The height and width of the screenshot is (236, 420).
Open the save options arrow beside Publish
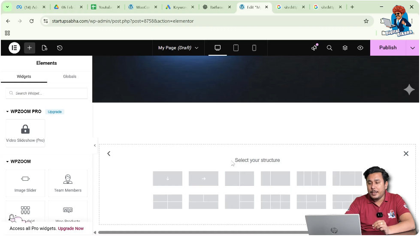pos(413,48)
